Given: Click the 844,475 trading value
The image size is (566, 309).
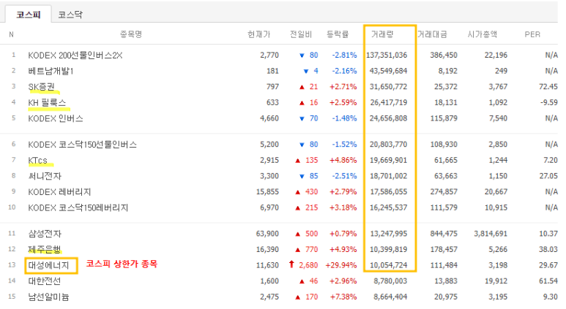Looking at the screenshot, I should click(444, 234).
